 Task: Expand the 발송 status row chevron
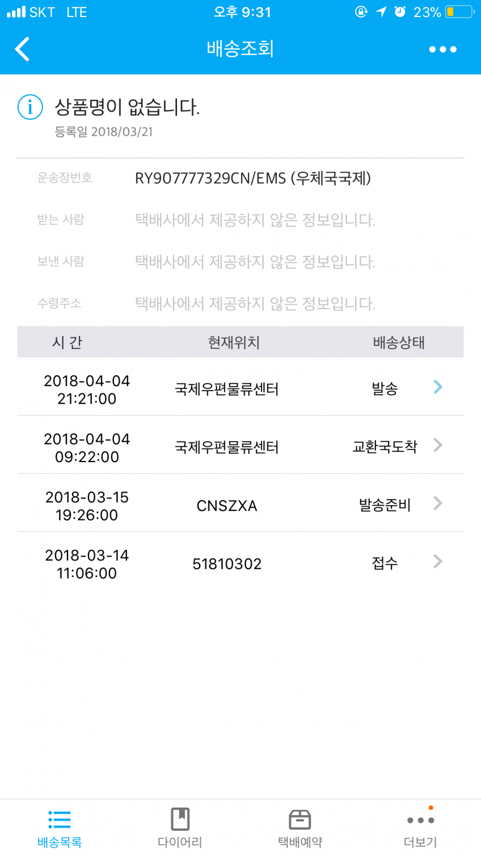click(438, 387)
